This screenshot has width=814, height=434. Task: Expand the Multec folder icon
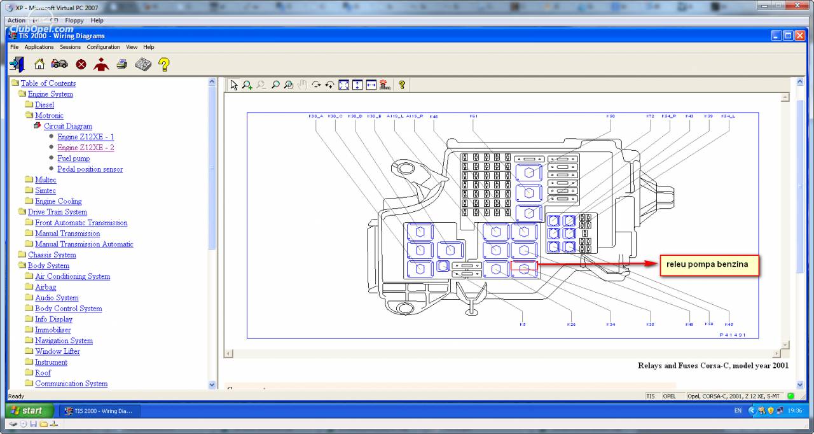click(x=29, y=179)
